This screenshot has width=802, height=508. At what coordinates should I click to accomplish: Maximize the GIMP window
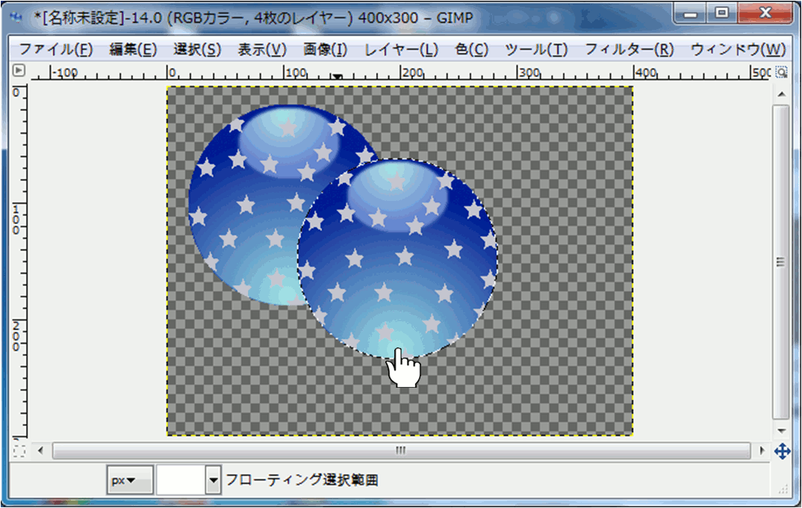pyautogui.click(x=722, y=13)
